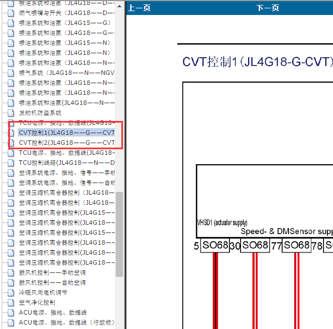Click the SO68 connector box at pin 5
This screenshot has height=329, width=333.
(215, 245)
